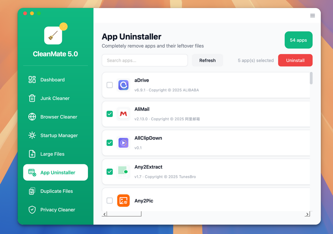Go to Junk Cleaner section

(x=55, y=98)
